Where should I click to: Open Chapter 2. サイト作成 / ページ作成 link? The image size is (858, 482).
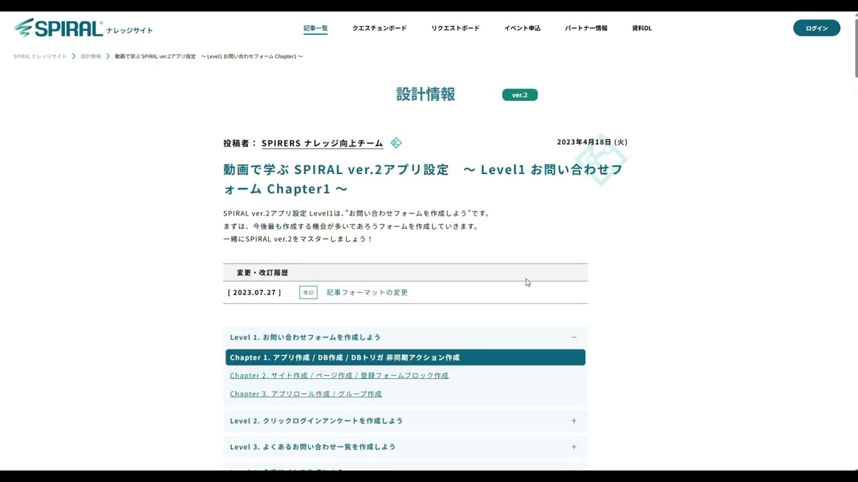[339, 376]
